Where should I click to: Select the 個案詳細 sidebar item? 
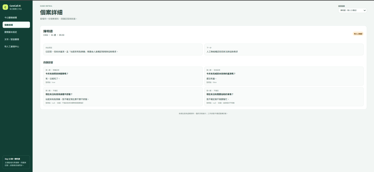tap(16, 25)
